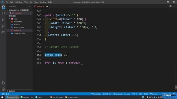Open the Selection menu
This screenshot has height=99, width=177.
point(19,2)
